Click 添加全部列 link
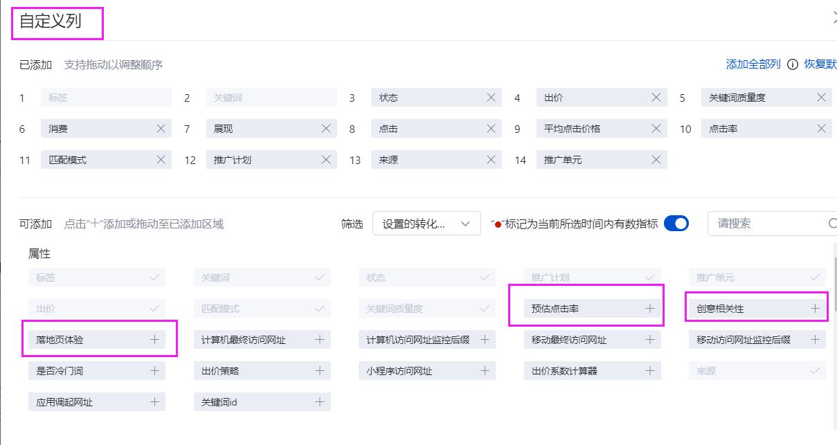The image size is (837, 445). [753, 64]
